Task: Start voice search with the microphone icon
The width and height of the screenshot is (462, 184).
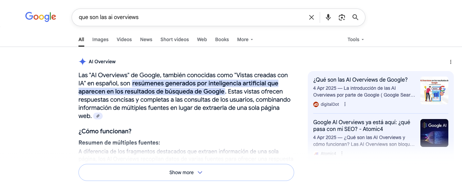Action: coord(328,17)
